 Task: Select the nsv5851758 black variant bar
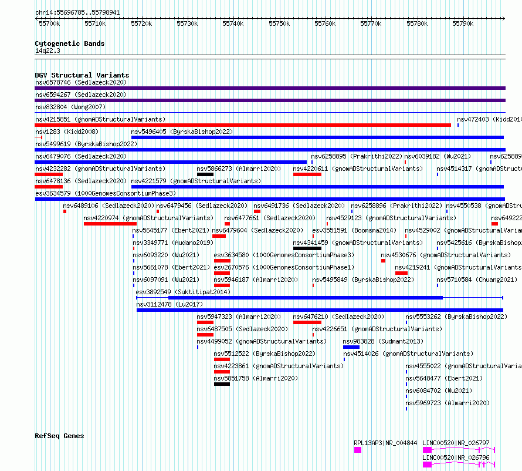(222, 384)
